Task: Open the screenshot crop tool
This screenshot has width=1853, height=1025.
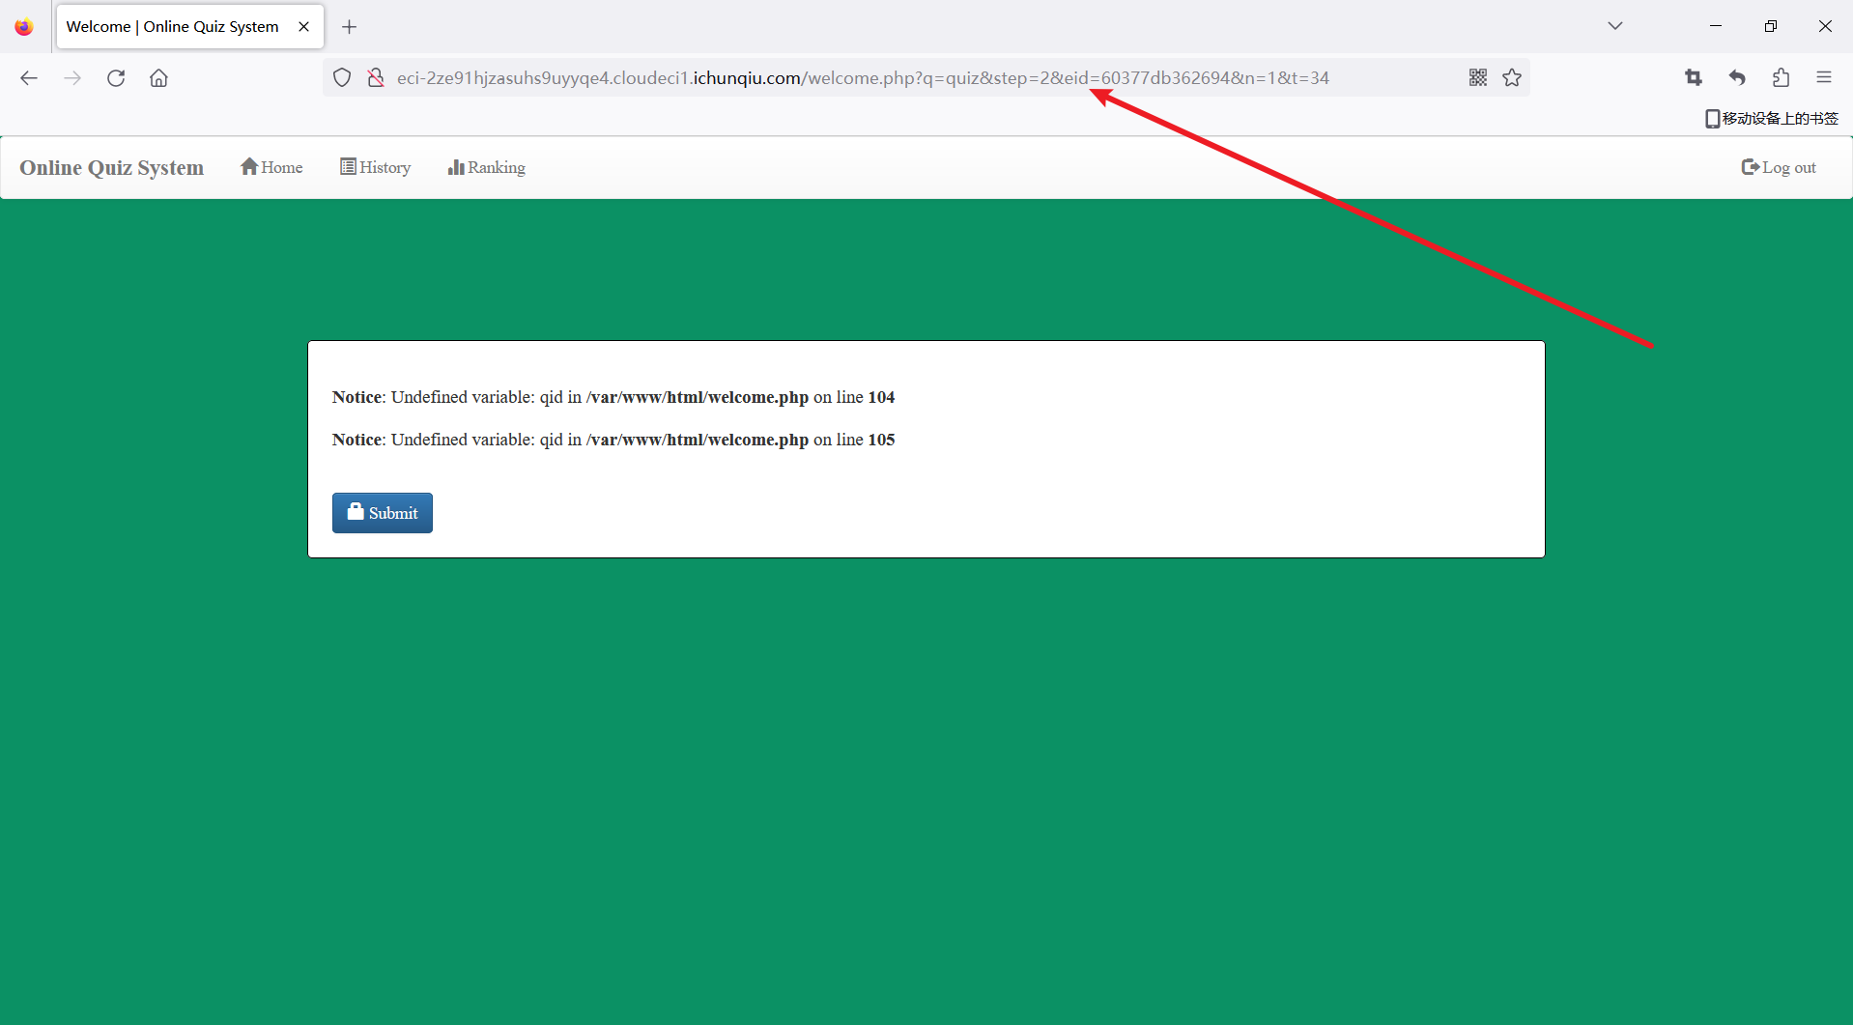Action: (x=1694, y=78)
